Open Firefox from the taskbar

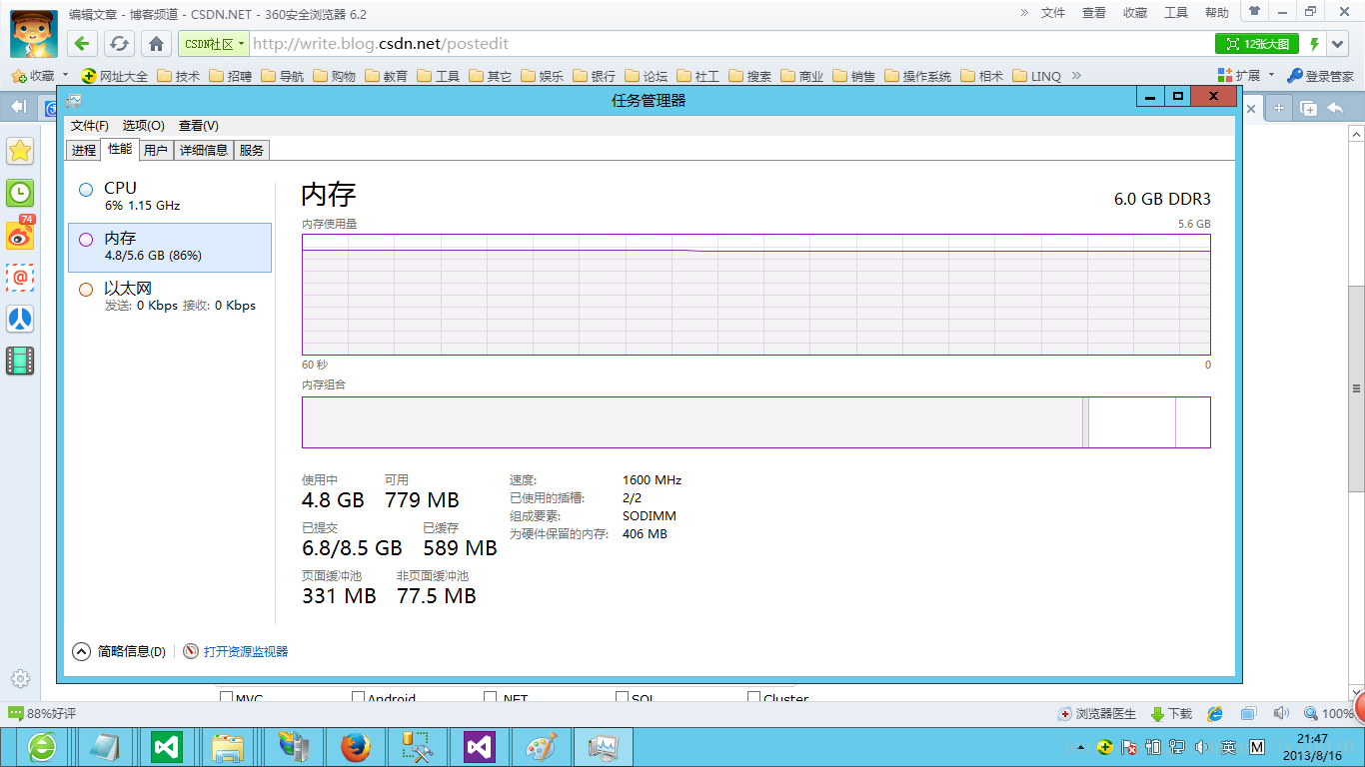tap(355, 747)
